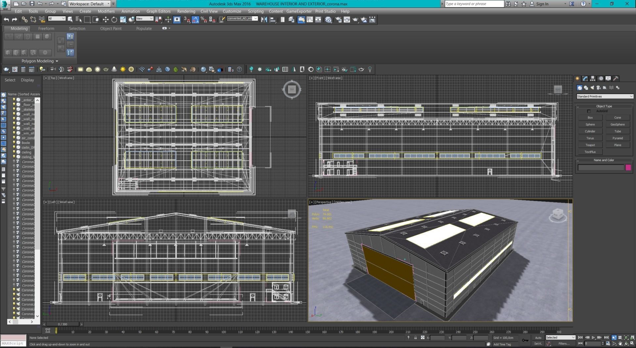Toggle selection lock padlock icon
Screen dimensions: 636x348
point(415,337)
